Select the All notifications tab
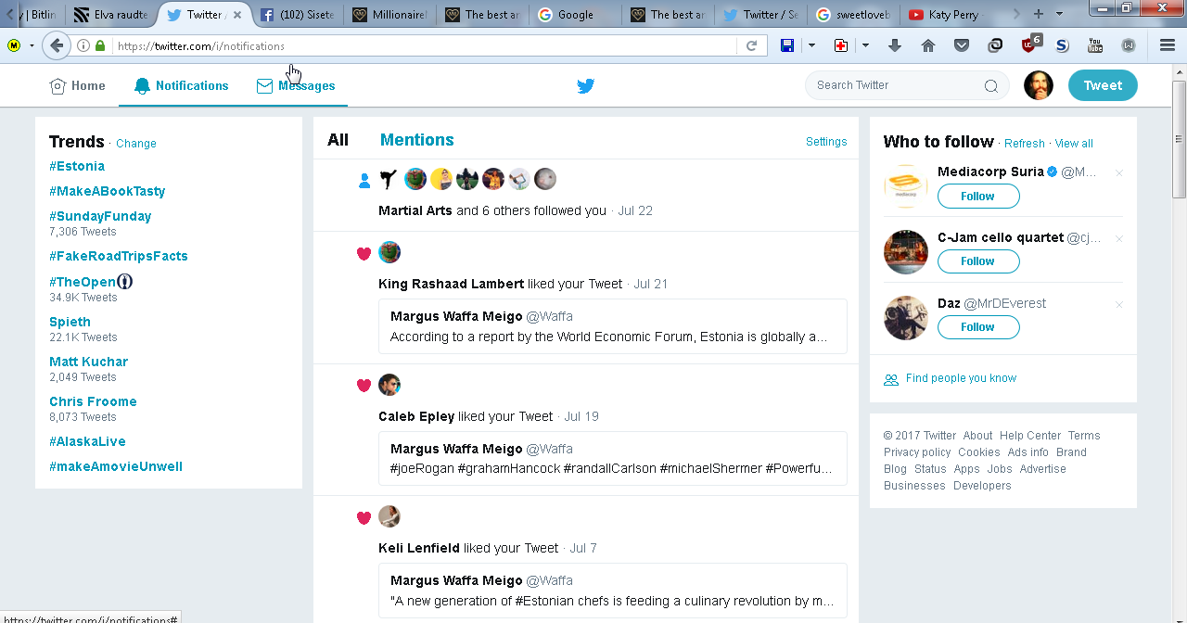Viewport: 1187px width, 623px height. tap(338, 140)
